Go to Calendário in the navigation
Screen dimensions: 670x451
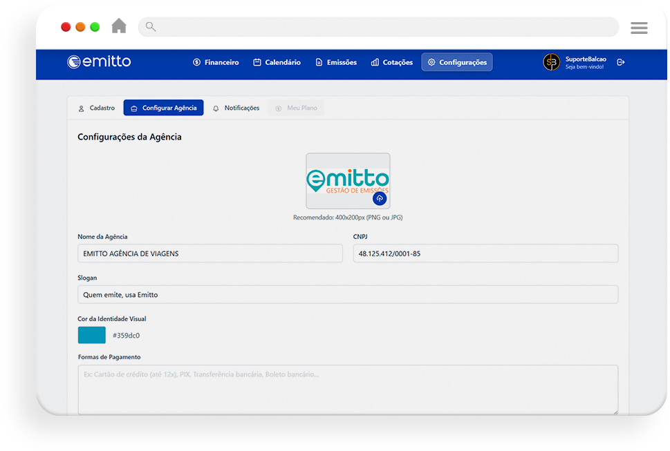click(277, 62)
